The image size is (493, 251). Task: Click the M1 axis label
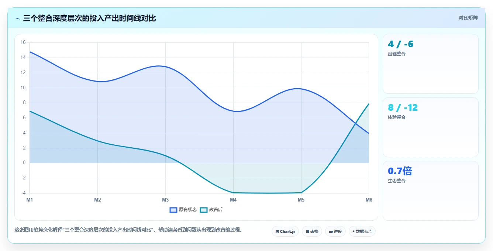tap(30, 200)
